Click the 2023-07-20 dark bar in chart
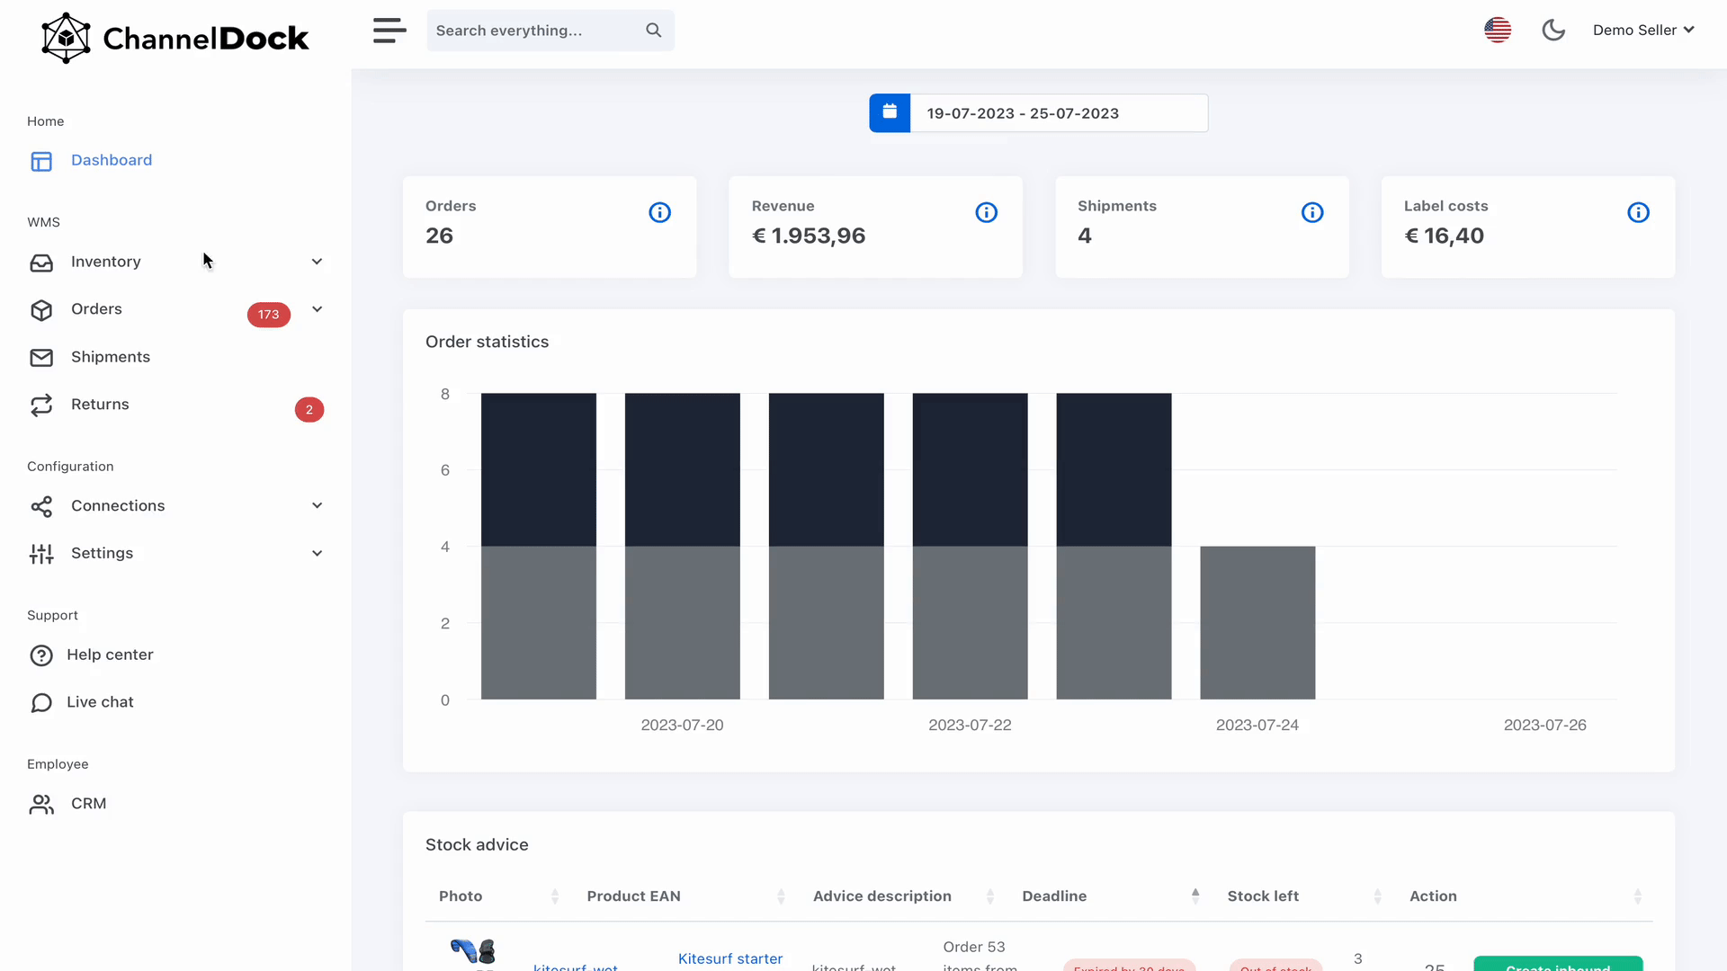Image resolution: width=1727 pixels, height=971 pixels. (683, 469)
